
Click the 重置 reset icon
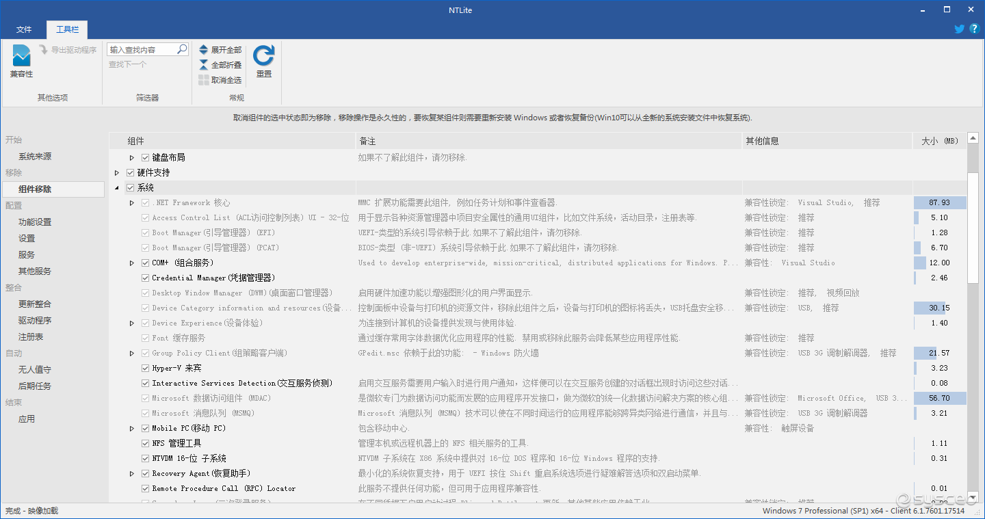[x=263, y=56]
